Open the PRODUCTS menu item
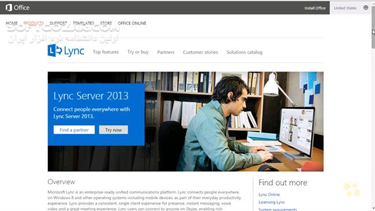Image resolution: width=375 pixels, height=211 pixels. pos(33,23)
